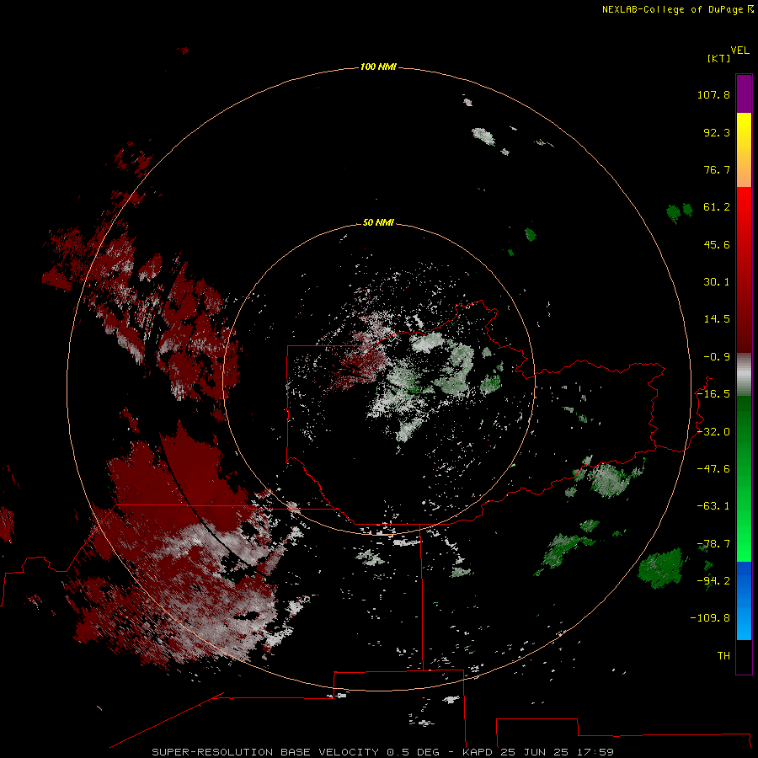
Task: Click the 45.6 velocity scale value
Action: coord(717,244)
